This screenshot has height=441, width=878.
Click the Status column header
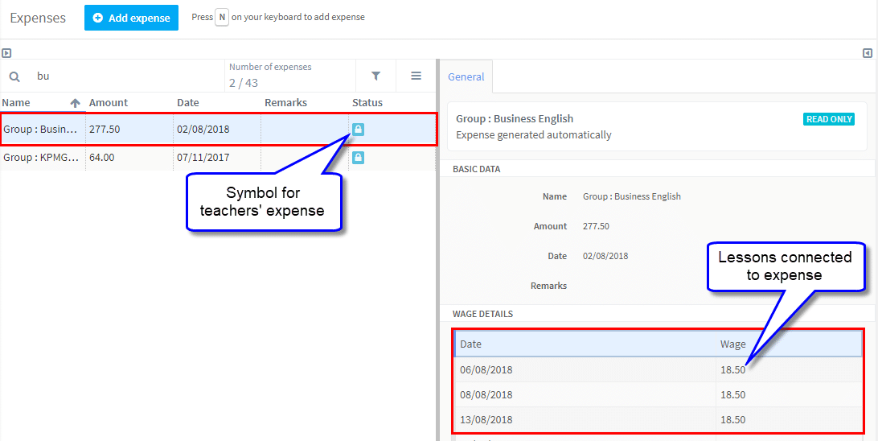click(x=367, y=103)
